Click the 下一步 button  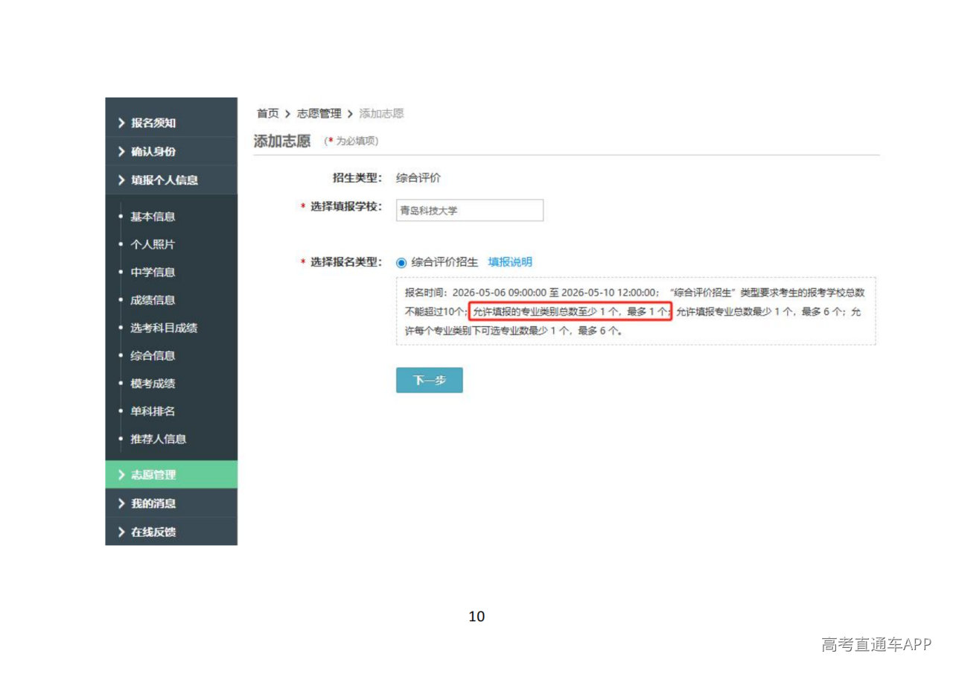(429, 380)
